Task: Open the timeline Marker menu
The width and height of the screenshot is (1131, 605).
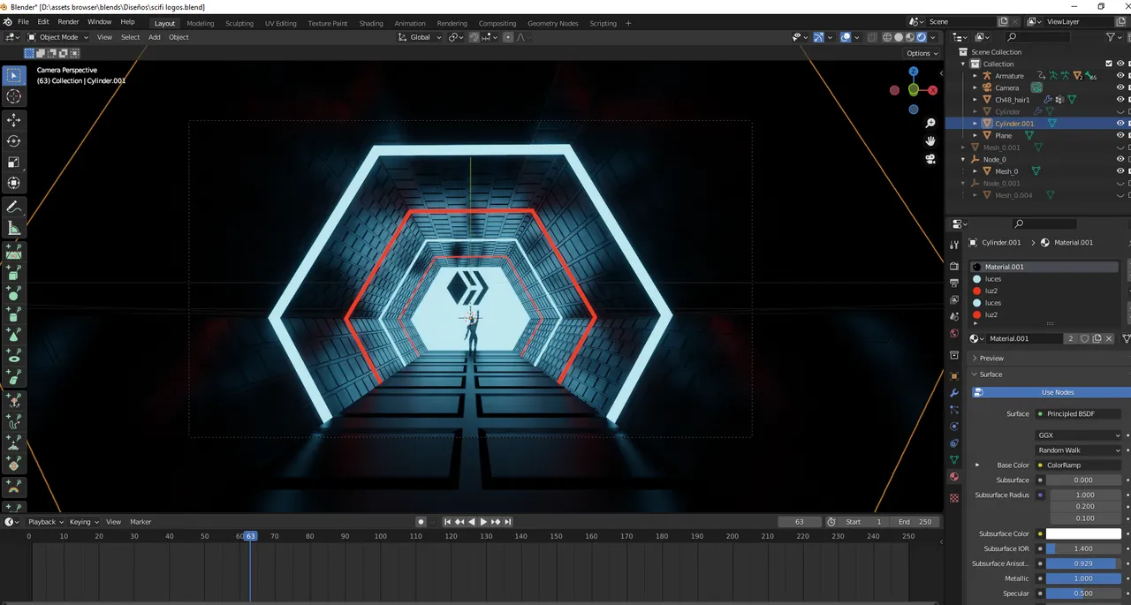Action: pos(140,522)
